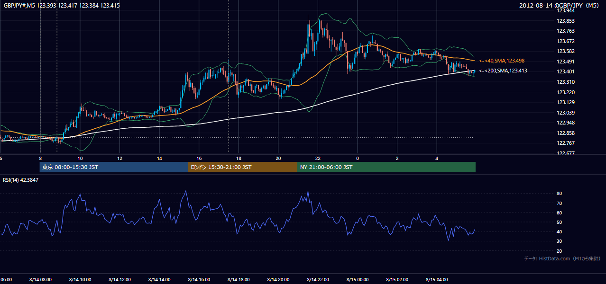Click the bottom 8/15 02:00 time label

point(397,279)
